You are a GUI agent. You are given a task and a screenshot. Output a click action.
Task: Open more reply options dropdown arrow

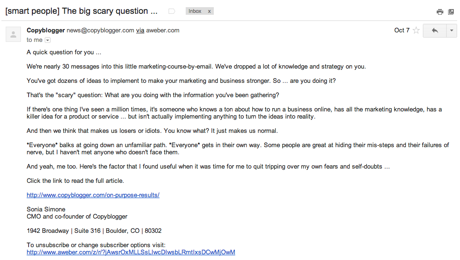tap(451, 30)
